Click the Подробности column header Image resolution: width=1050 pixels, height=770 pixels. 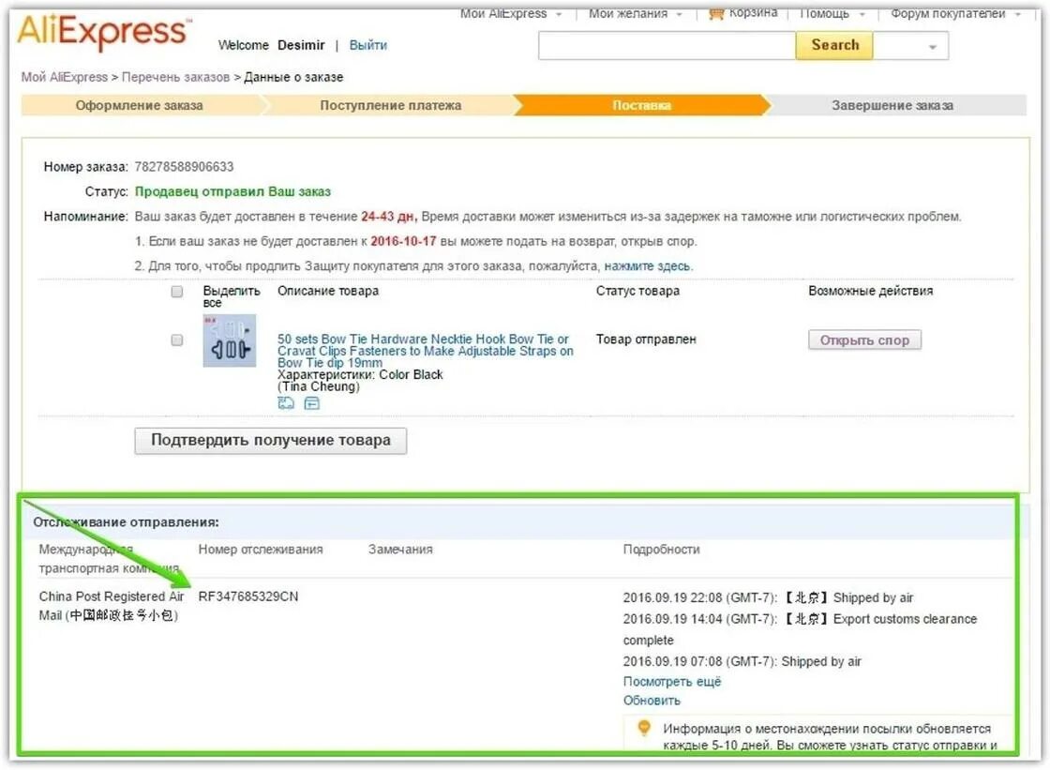pyautogui.click(x=662, y=550)
